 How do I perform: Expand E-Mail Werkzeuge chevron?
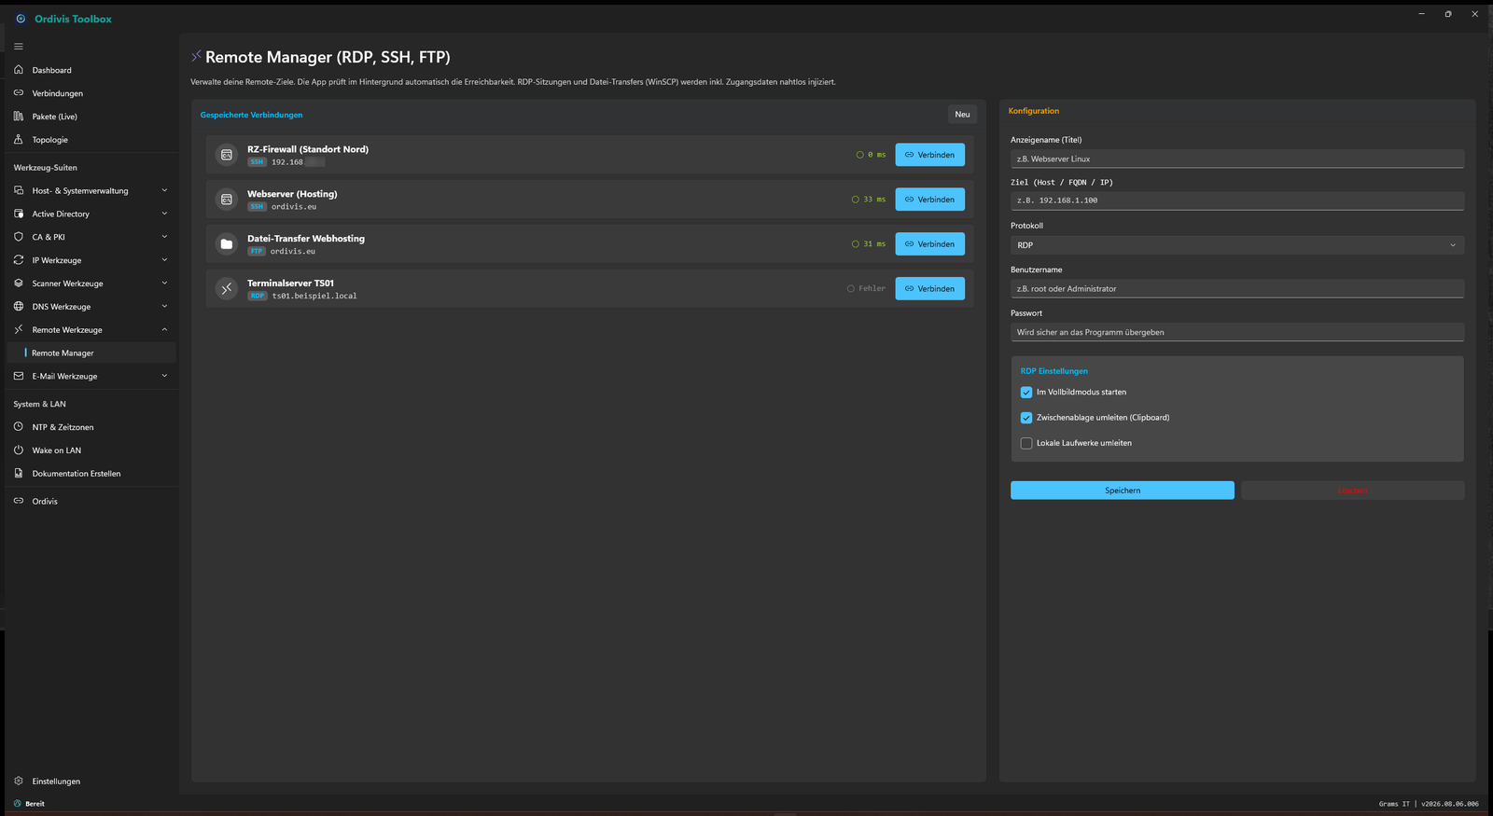click(164, 376)
